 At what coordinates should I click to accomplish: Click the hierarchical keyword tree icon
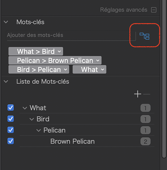tap(145, 36)
